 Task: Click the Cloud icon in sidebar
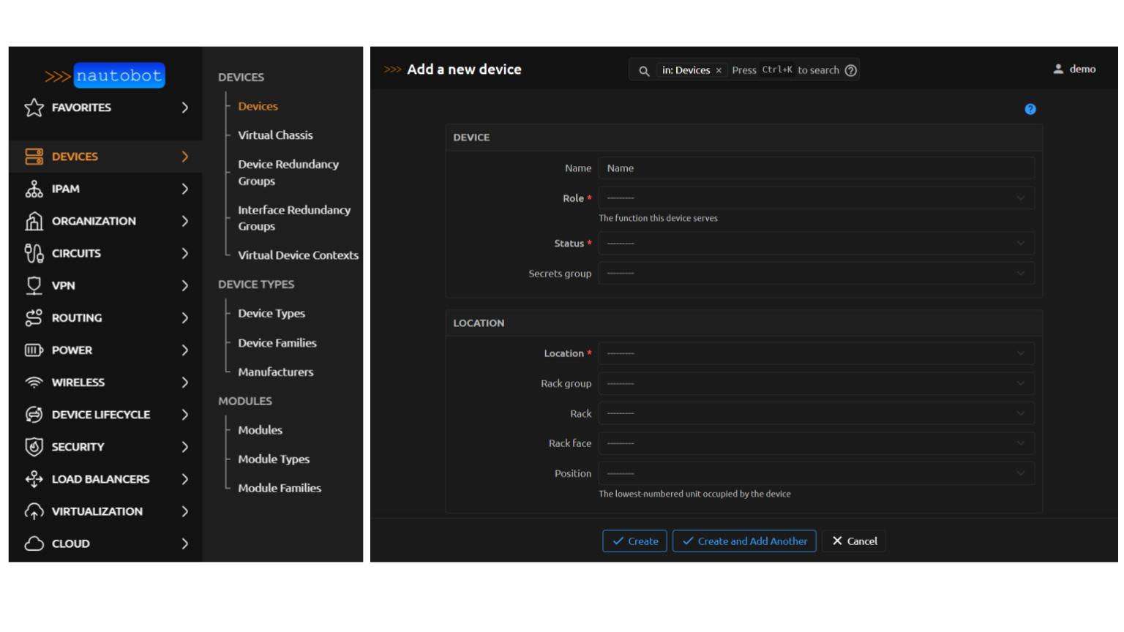coord(34,543)
